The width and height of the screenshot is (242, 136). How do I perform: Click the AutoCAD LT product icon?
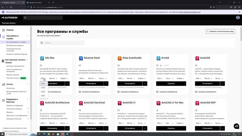point(119,103)
